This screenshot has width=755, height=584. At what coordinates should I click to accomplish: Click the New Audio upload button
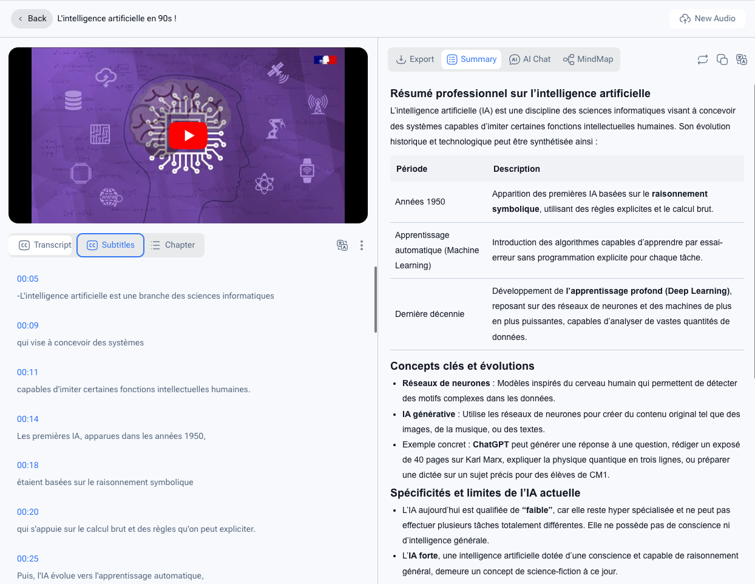(x=707, y=18)
